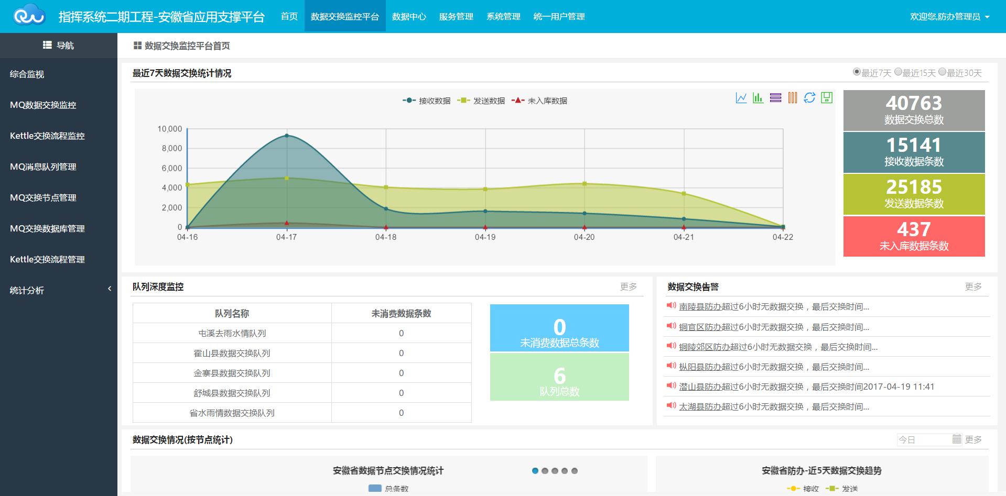Open 首页 in top navigation
Viewport: 1006px width, 496px height.
point(289,16)
